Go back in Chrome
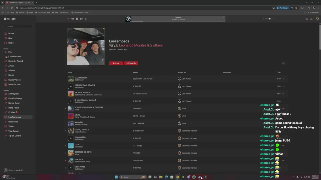This screenshot has height=180, width=321. pyautogui.click(x=3, y=8)
